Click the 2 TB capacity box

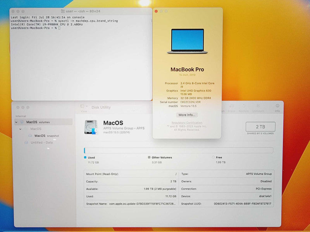[x=260, y=127]
